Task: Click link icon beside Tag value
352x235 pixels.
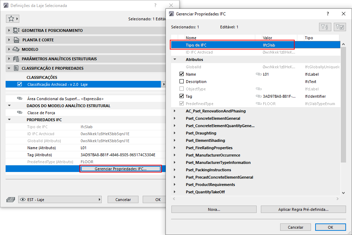Action: (x=259, y=96)
